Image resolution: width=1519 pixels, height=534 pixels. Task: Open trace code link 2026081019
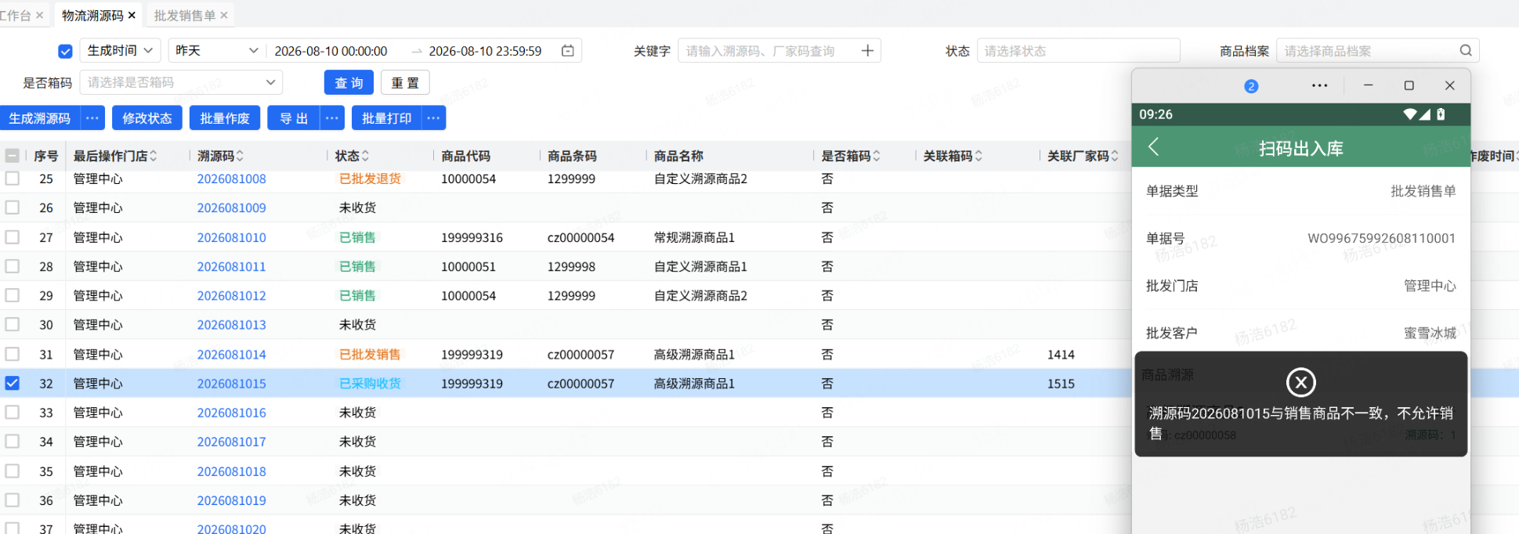pos(232,500)
